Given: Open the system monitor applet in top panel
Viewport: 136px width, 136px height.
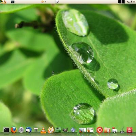Looking at the screenshot, I should [x=13, y=2].
